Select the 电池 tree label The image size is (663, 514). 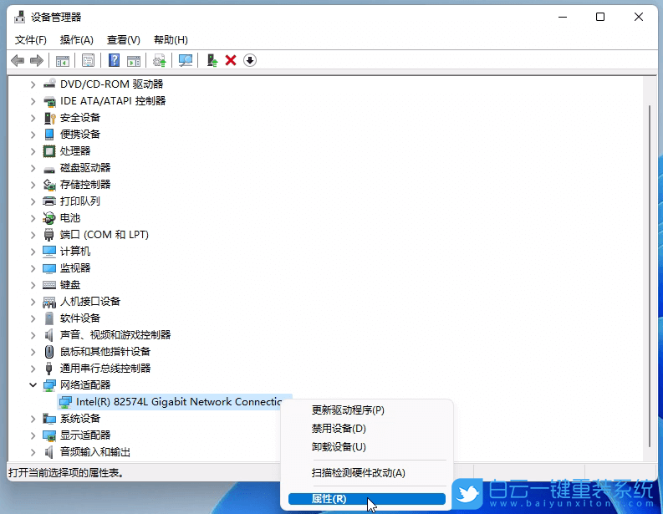[x=70, y=217]
